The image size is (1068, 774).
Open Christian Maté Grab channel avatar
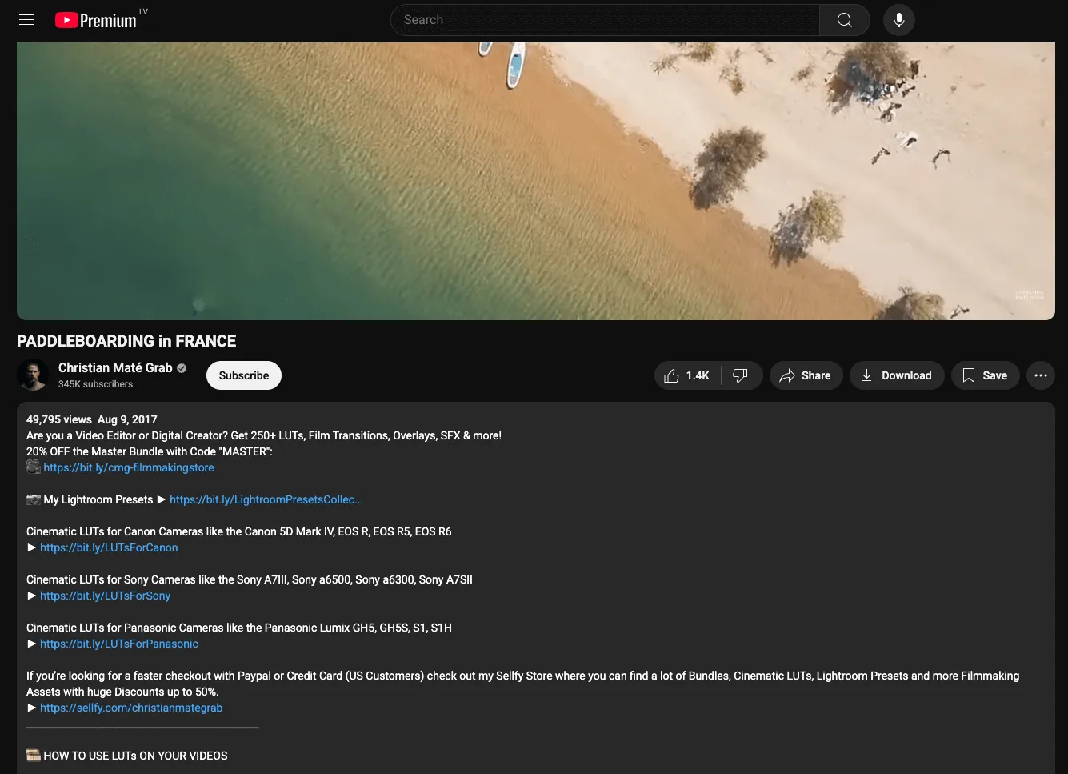tap(33, 375)
